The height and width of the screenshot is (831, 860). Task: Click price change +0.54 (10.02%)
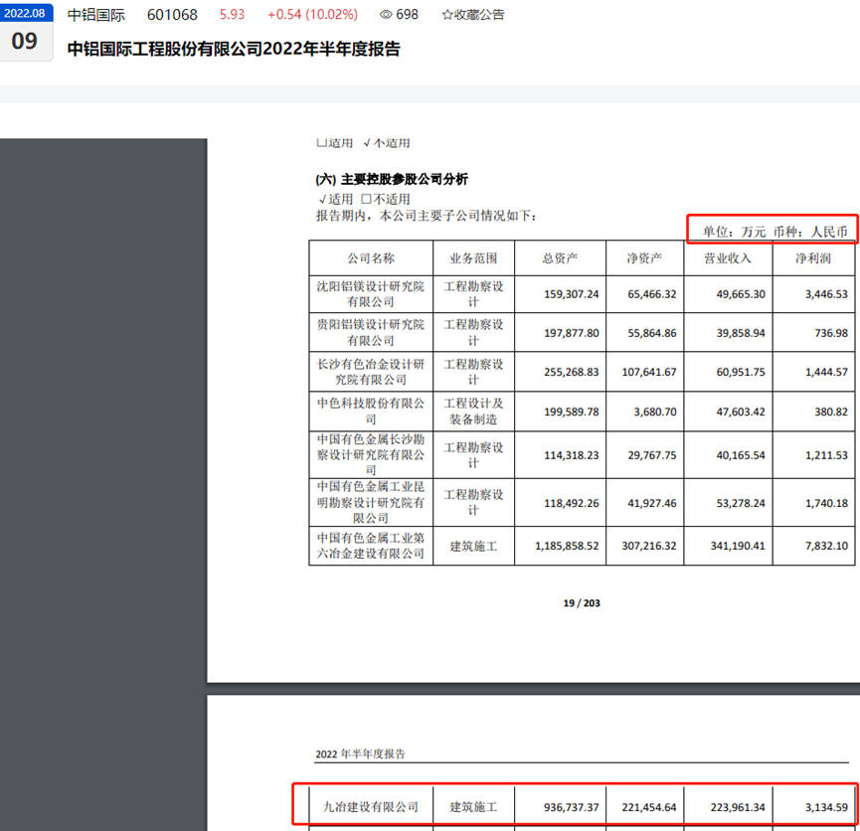(312, 15)
